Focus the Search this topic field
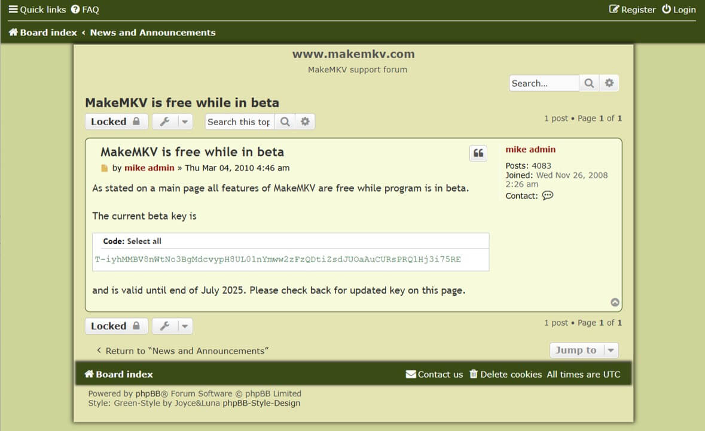The height and width of the screenshot is (431, 705). (x=240, y=122)
